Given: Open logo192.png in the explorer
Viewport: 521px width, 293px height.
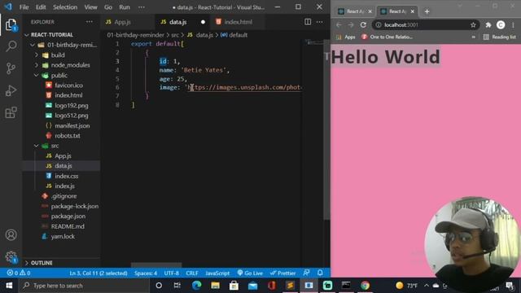Looking at the screenshot, I should 72,106.
